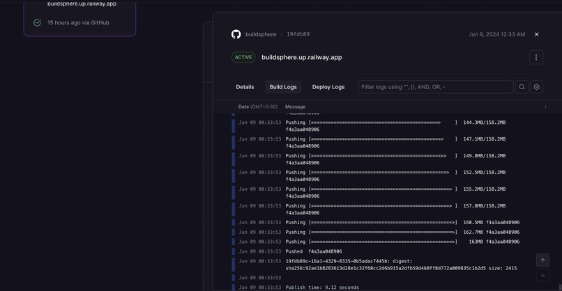Open commit 19fdb89 link
The width and height of the screenshot is (562, 291).
point(298,34)
